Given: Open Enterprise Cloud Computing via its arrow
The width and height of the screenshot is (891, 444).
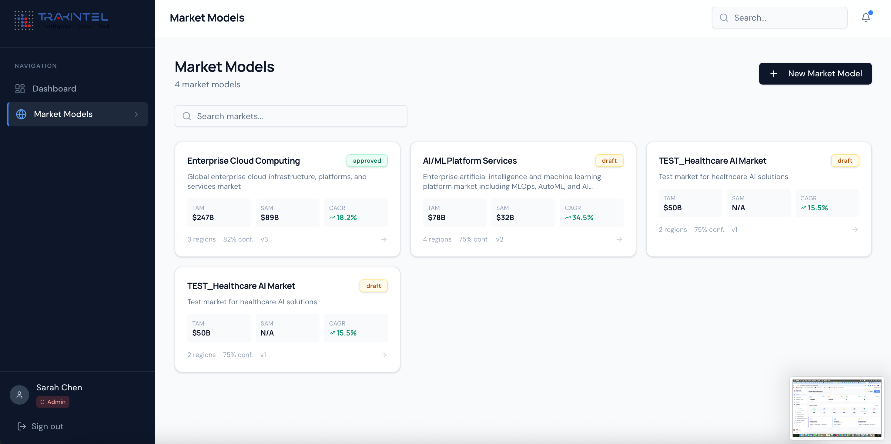Looking at the screenshot, I should pos(384,239).
